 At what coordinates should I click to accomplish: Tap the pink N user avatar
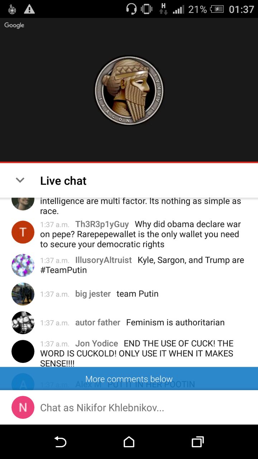[23, 407]
